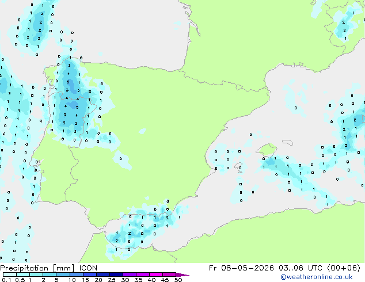Viewport: 365px width, 282px height.
Task: Click the '15' legend scale label
Action: (x=85, y=280)
